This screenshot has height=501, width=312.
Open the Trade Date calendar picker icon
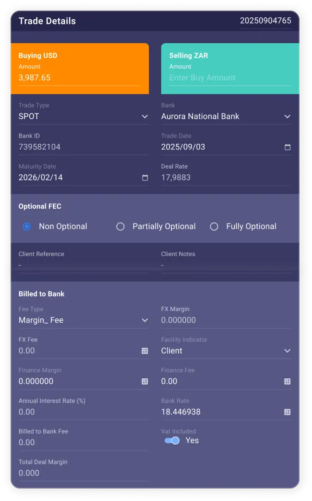[x=288, y=147]
